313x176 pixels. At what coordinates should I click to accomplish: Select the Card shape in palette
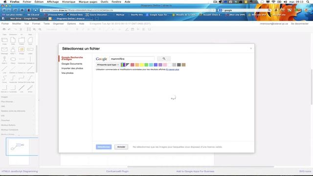coord(30,40)
